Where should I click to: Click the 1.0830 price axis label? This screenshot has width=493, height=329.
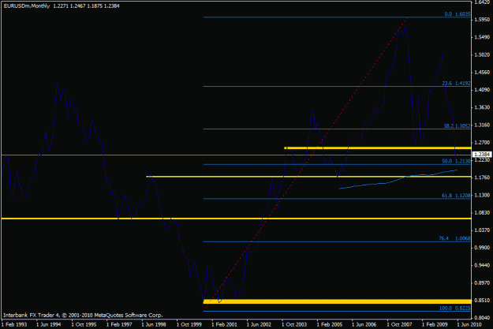[482, 212]
